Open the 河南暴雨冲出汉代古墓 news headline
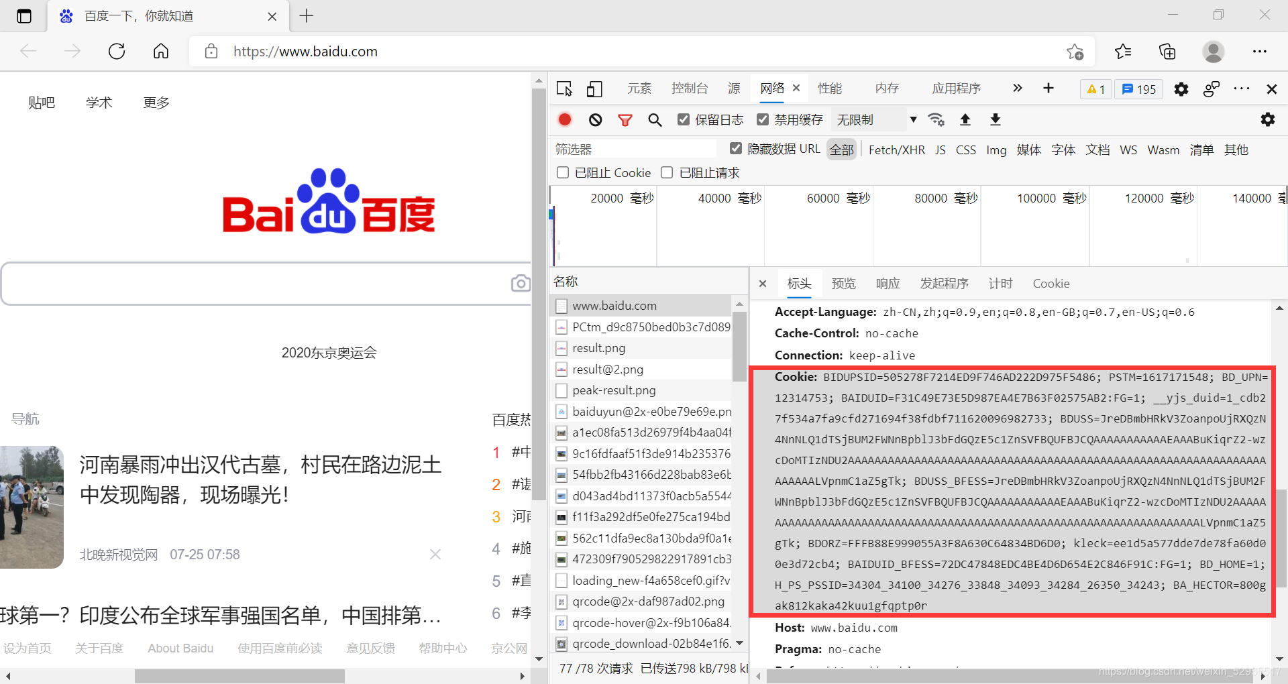 [x=260, y=479]
